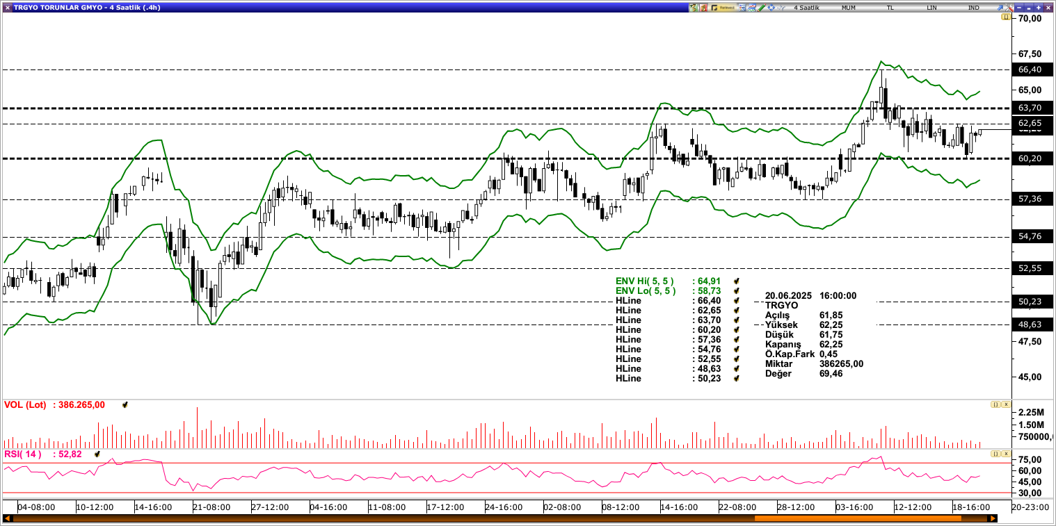Click the VOL (Lot) indicator label
The height and width of the screenshot is (526, 1056).
coord(25,404)
